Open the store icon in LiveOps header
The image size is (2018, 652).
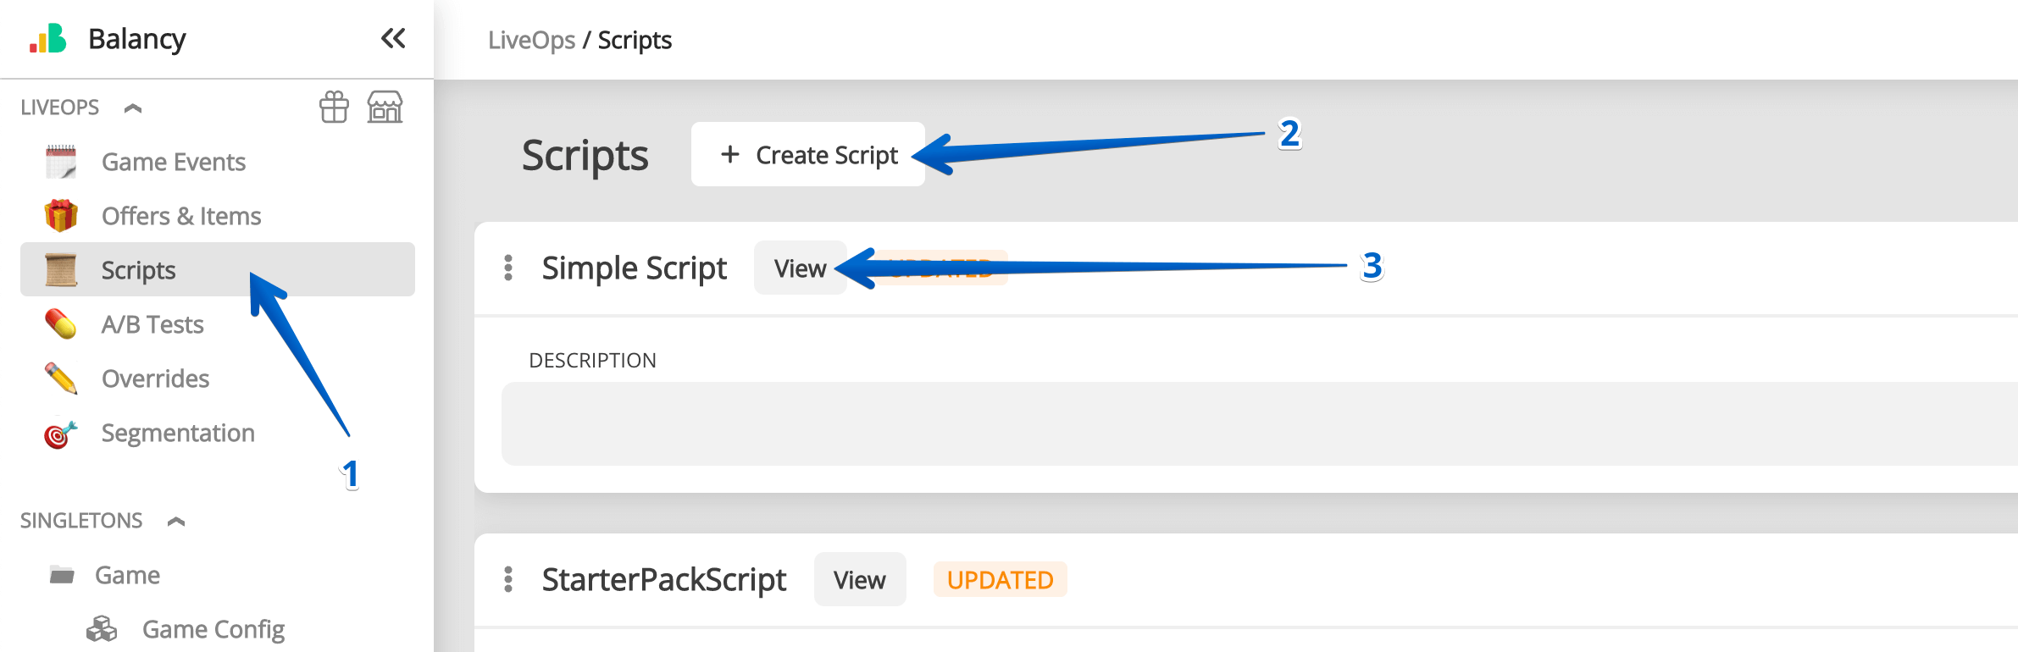385,108
